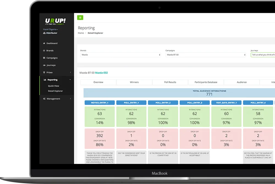The height and width of the screenshot is (184, 275).
Task: Click the NOTICE_ENTRY_1 drop off value 392
Action: tap(100, 136)
